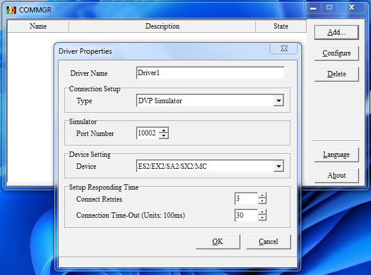Increase the Port Number with up arrow

click(164, 131)
